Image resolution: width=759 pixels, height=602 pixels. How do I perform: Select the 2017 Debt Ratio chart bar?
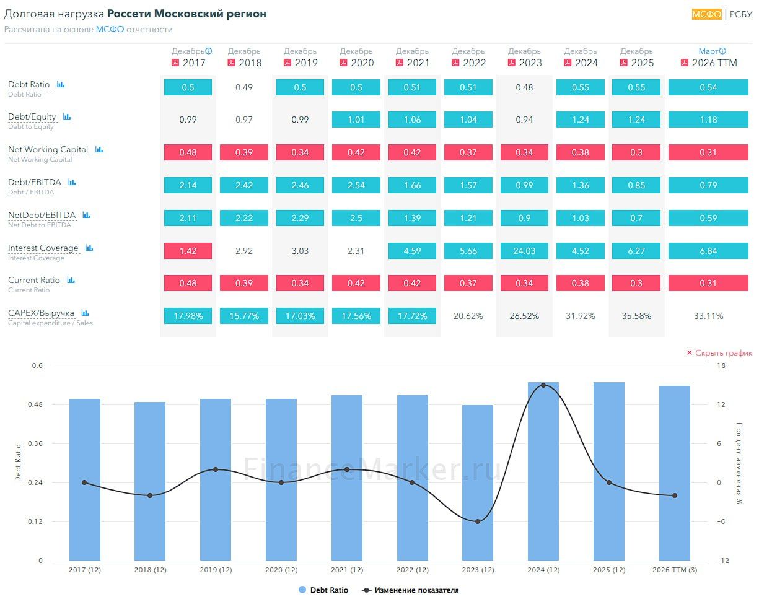pyautogui.click(x=85, y=479)
